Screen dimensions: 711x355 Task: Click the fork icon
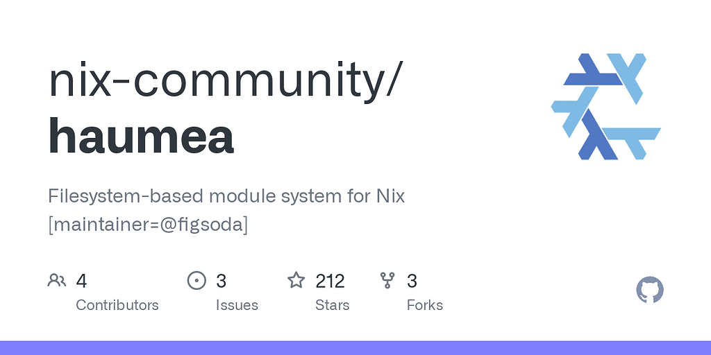(387, 280)
